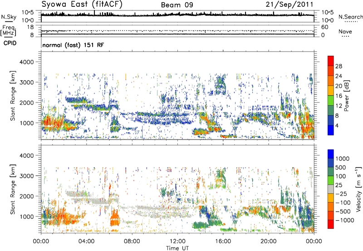Click the '3000' tick of the velocity panel
The height and width of the screenshot is (251, 363).
click(x=26, y=176)
